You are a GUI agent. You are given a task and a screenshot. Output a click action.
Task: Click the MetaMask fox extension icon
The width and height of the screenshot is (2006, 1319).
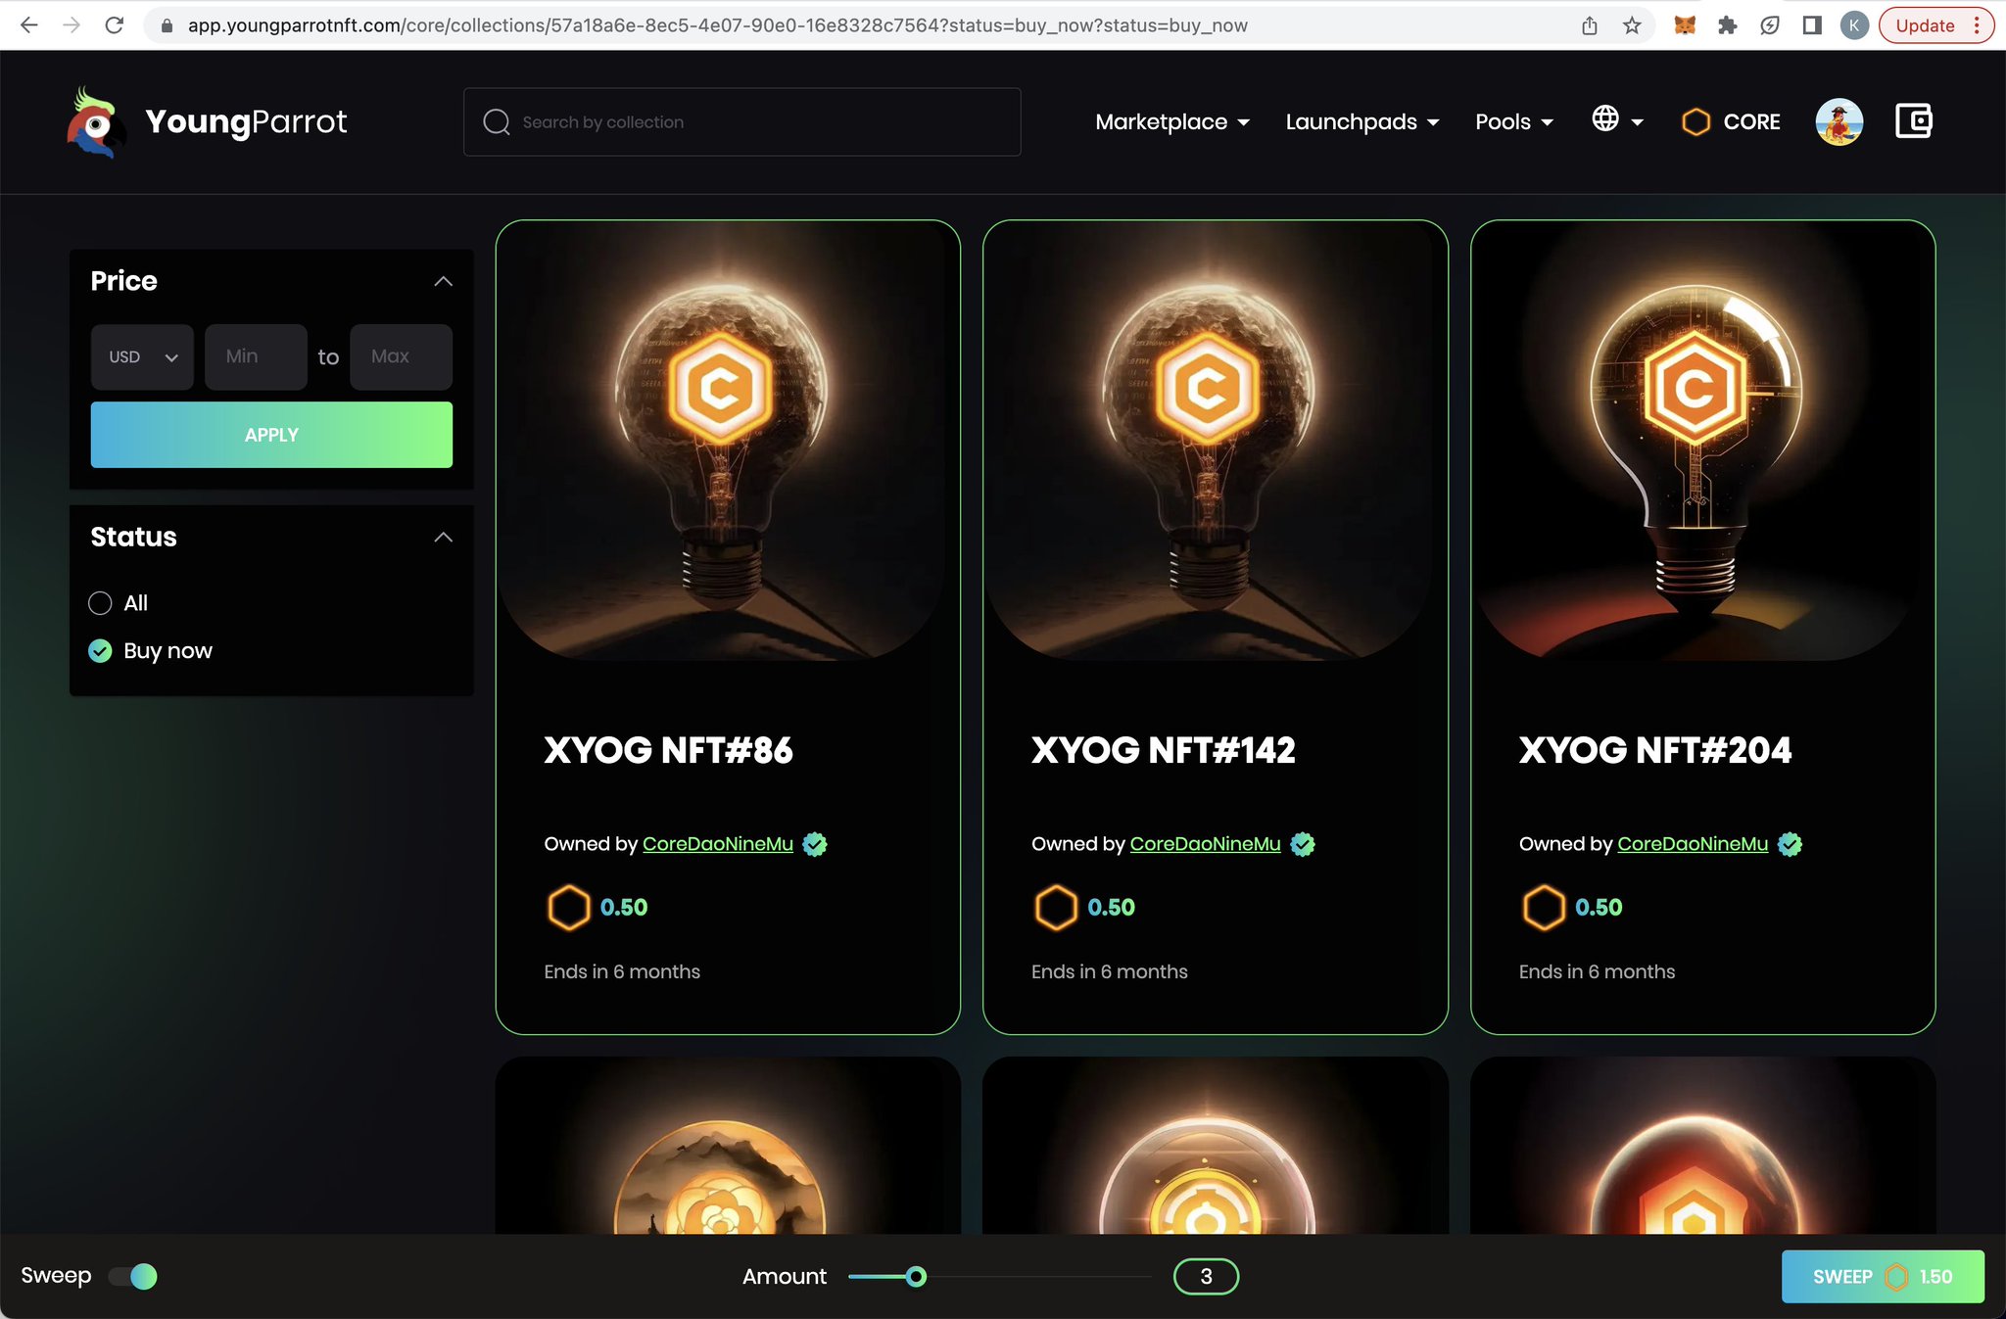tap(1685, 25)
